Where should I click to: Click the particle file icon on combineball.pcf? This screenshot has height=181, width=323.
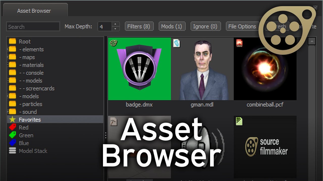click(x=239, y=43)
